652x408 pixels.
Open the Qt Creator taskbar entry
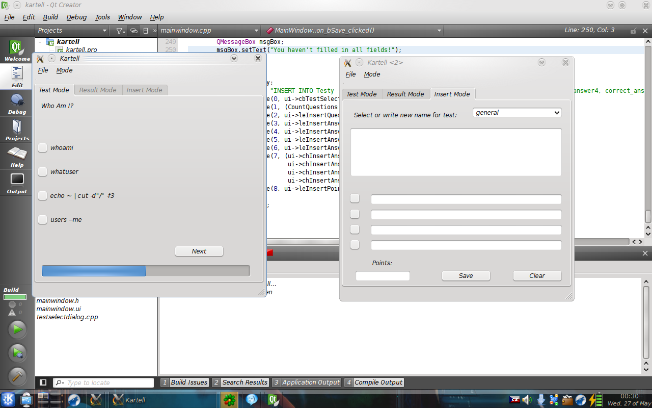(273, 399)
